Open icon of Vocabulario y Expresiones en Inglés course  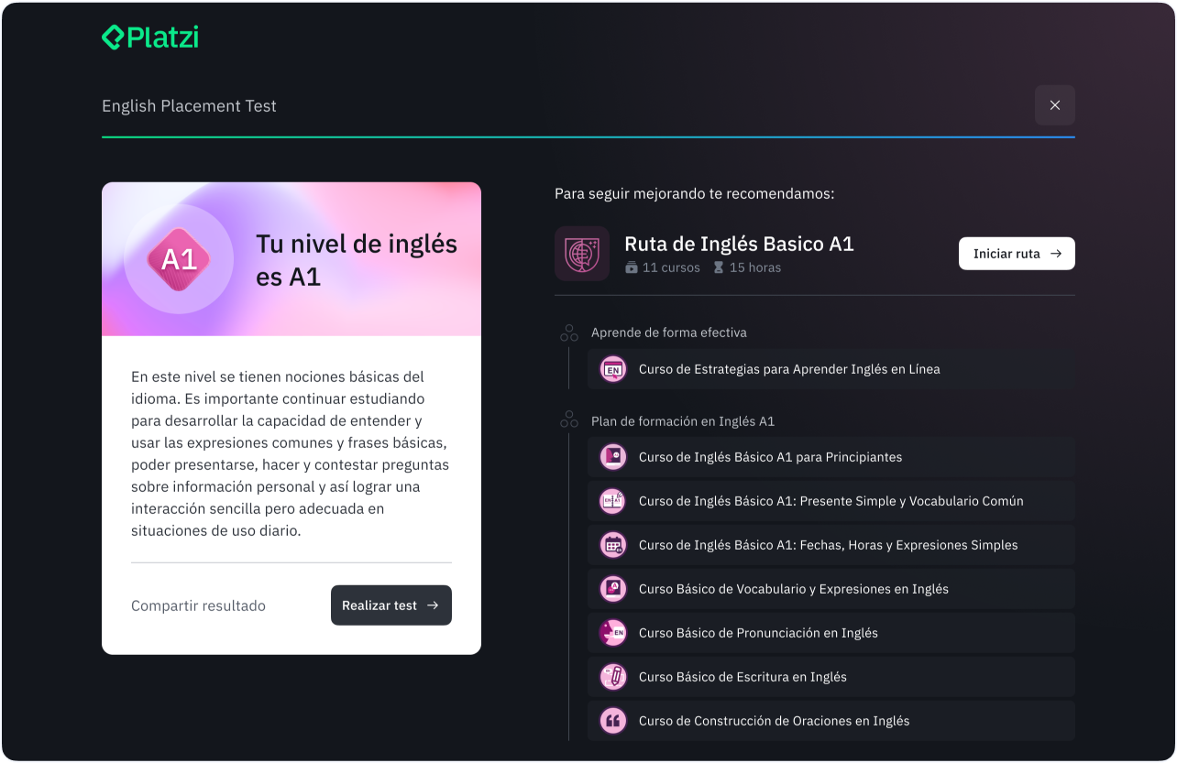pos(612,589)
